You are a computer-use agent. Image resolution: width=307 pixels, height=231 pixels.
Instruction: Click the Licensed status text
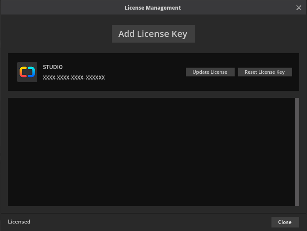[x=19, y=222]
